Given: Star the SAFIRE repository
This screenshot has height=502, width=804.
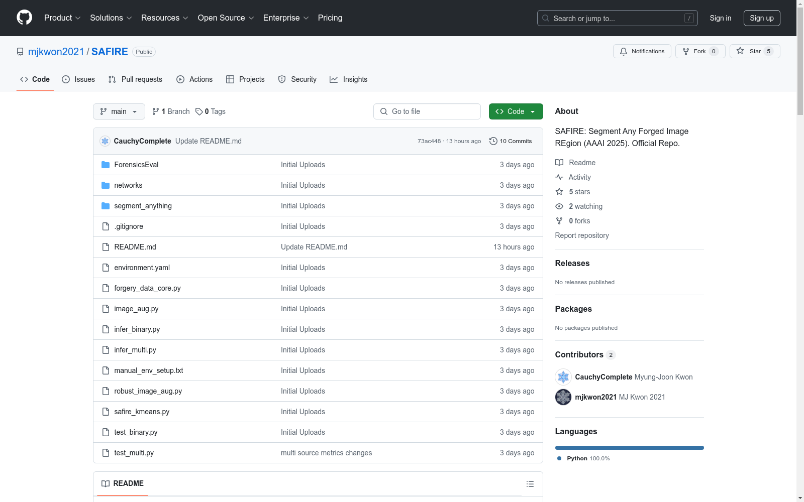Looking at the screenshot, I should click(x=755, y=51).
